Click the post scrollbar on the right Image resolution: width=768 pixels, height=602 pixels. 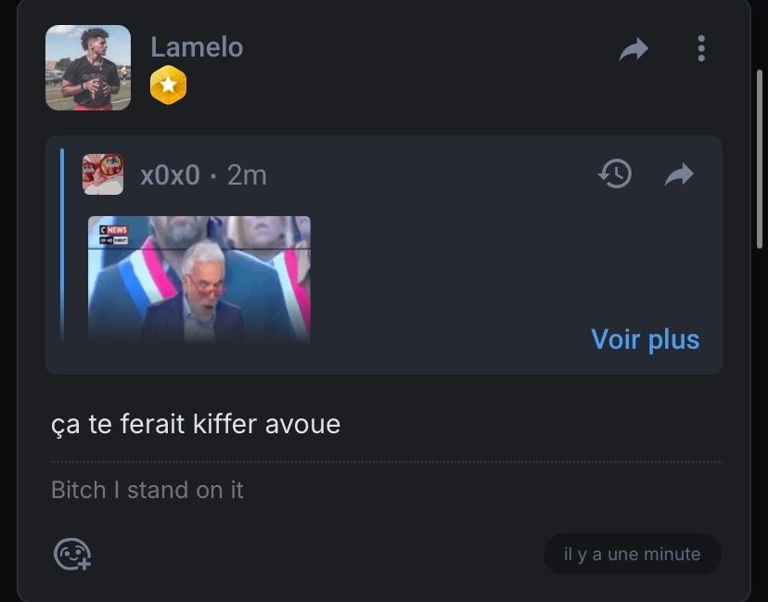pyautogui.click(x=759, y=167)
